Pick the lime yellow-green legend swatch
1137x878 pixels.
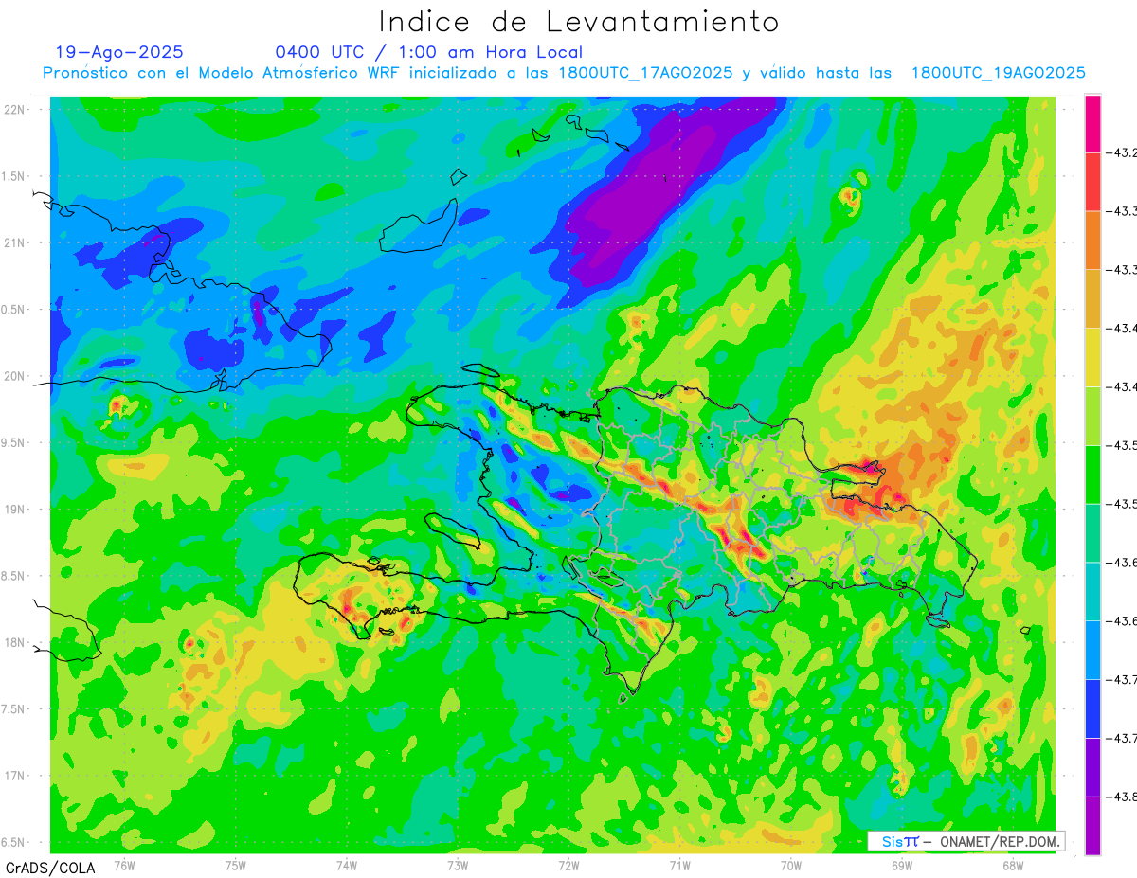(1092, 417)
